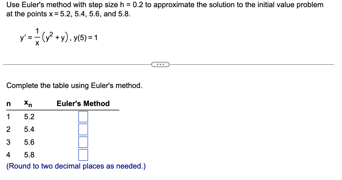Click the initial value problem equation
The width and height of the screenshot is (342, 180).
coord(57,37)
